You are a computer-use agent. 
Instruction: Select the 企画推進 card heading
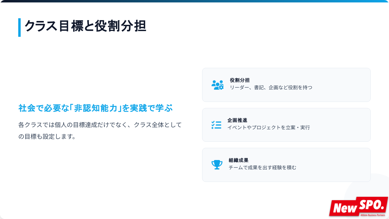click(237, 120)
